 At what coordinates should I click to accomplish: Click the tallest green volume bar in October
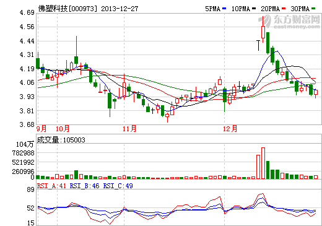76,175
